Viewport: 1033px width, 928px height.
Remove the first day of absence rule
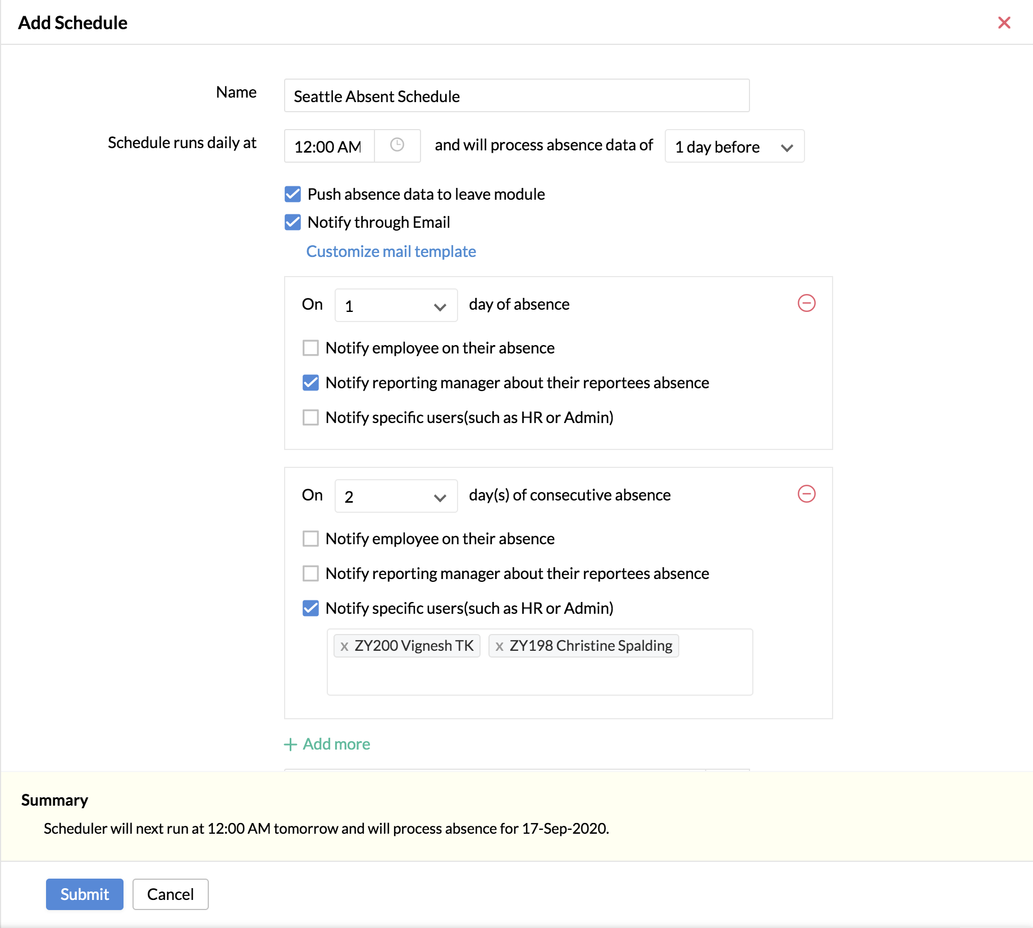[x=806, y=304]
